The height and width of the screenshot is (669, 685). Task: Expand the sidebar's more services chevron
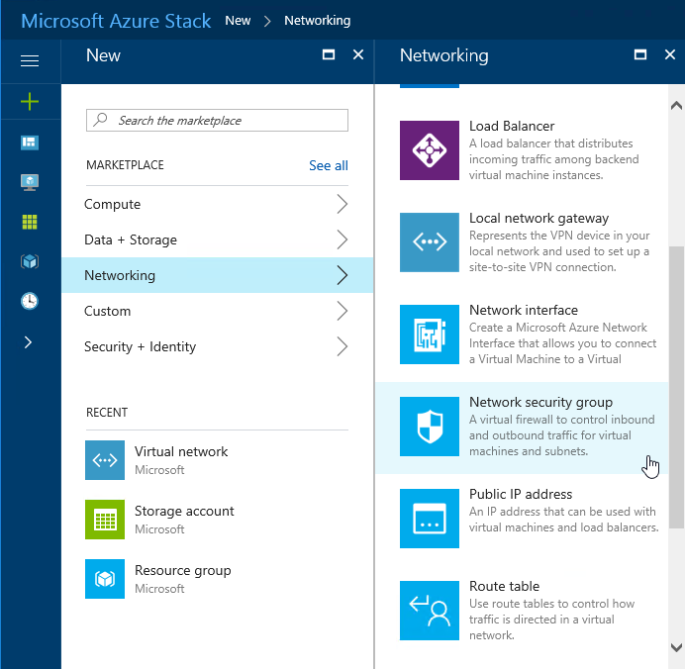pyautogui.click(x=29, y=342)
